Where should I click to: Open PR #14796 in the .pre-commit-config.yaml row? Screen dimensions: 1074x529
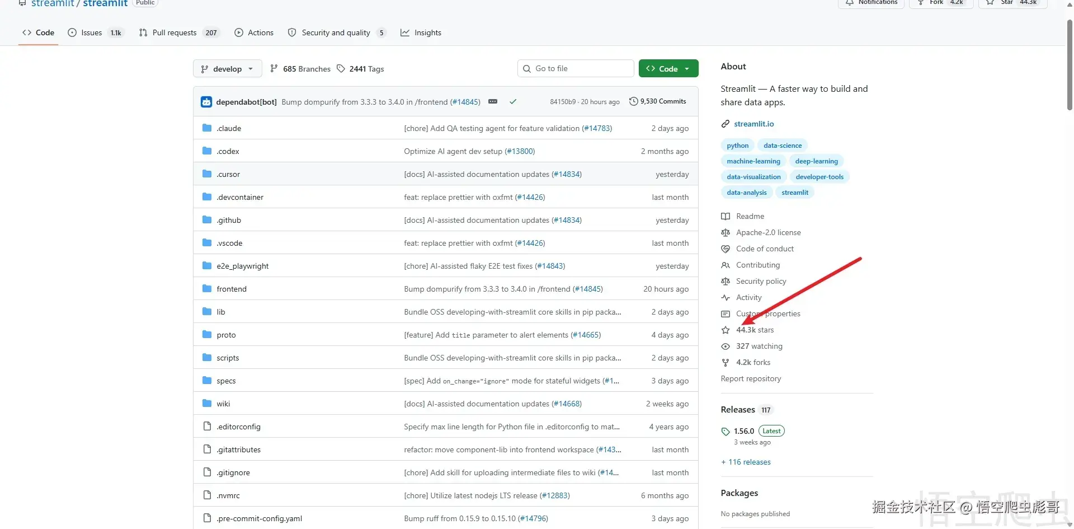(533, 518)
